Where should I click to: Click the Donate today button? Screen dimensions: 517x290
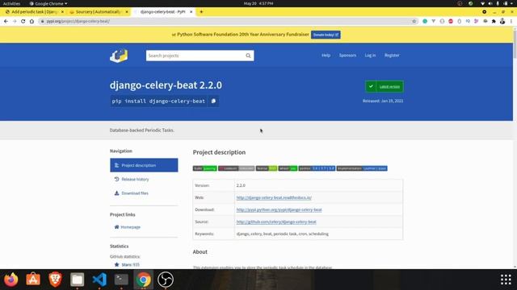(x=326, y=35)
